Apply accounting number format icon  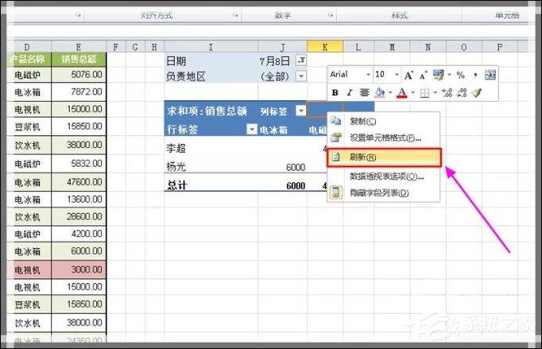[439, 75]
